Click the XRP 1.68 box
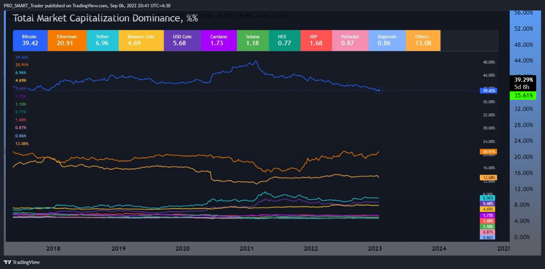The height and width of the screenshot is (269, 545). point(316,40)
